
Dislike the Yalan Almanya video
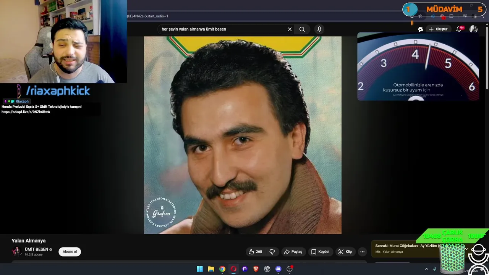pyautogui.click(x=272, y=252)
